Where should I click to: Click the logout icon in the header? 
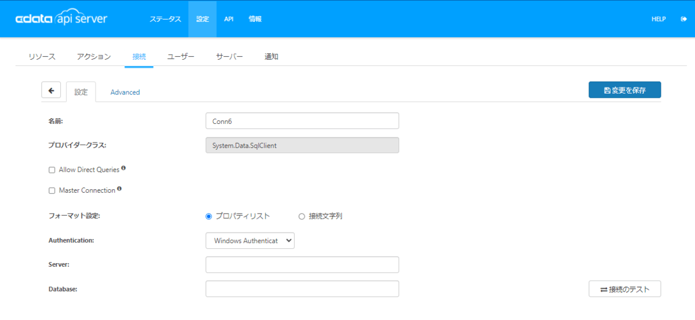(684, 19)
